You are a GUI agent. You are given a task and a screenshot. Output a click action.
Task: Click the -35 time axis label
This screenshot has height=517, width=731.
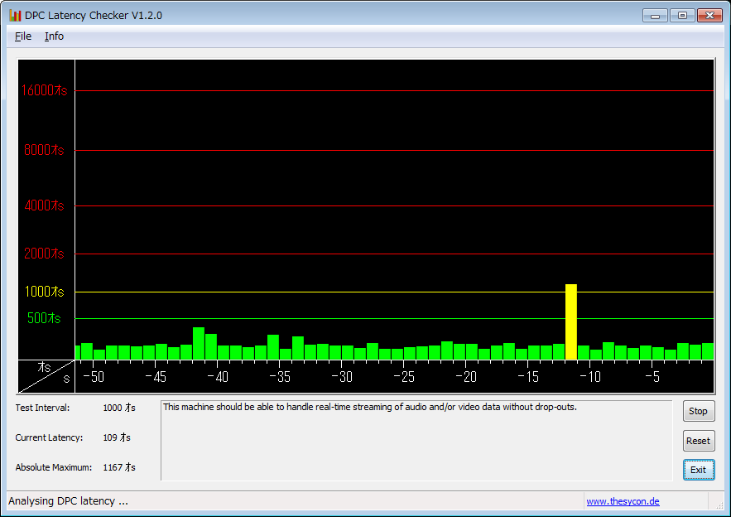point(280,377)
